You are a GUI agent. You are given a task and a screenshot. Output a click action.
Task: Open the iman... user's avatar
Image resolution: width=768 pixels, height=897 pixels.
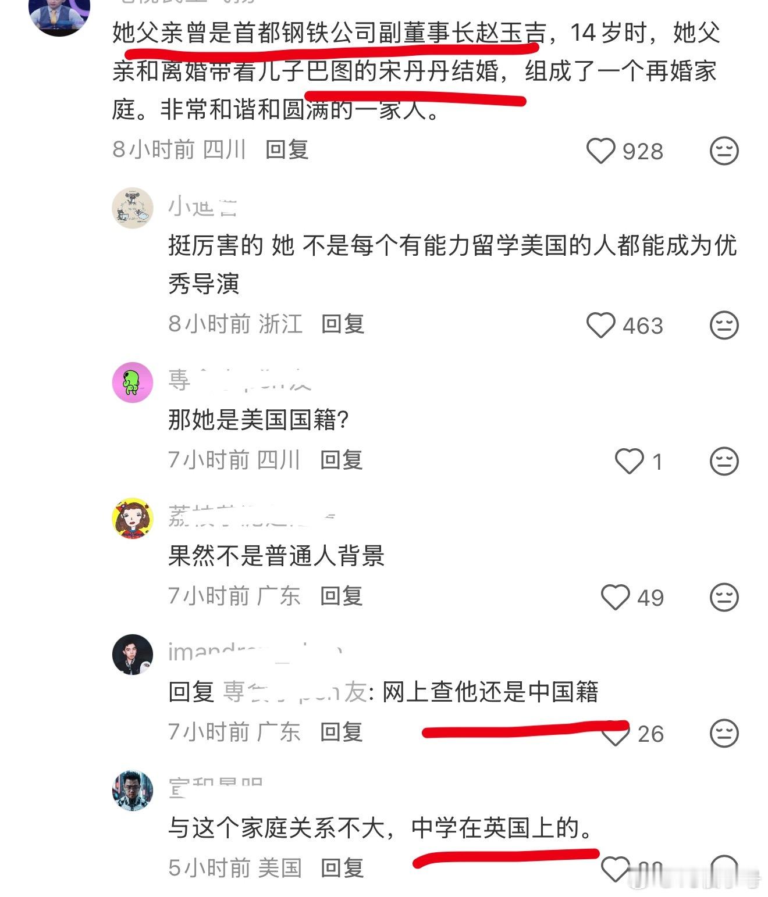click(133, 654)
